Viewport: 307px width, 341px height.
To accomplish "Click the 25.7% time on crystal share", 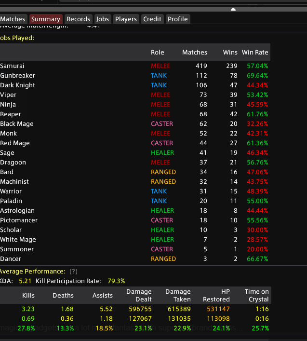I will pos(260,328).
